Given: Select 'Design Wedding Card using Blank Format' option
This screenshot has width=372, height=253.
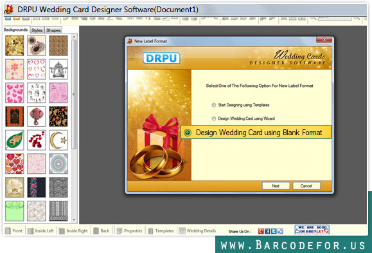Looking at the screenshot, I should tap(256, 132).
